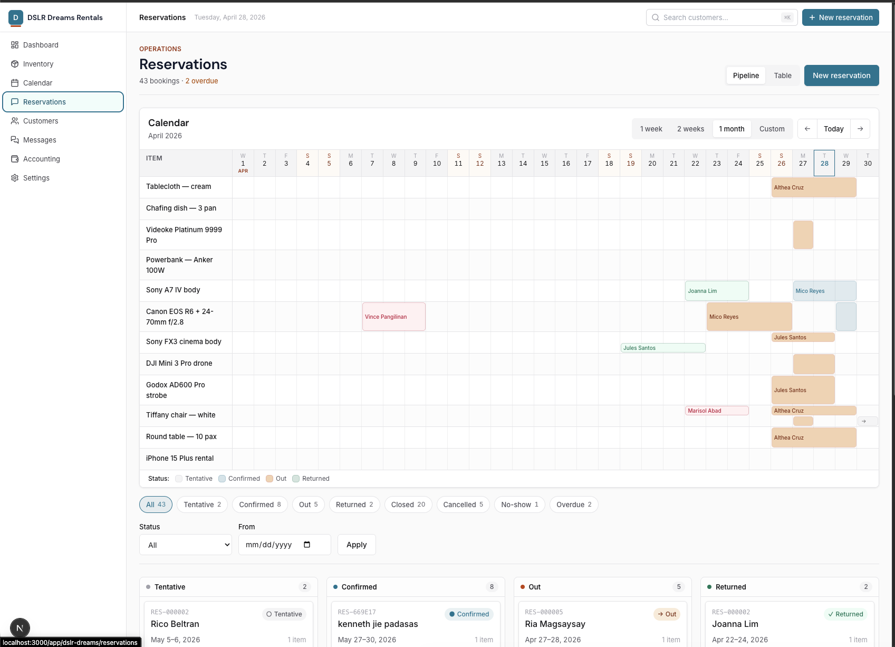This screenshot has height=647, width=895.
Task: Open the date picker in the From field
Action: (307, 545)
